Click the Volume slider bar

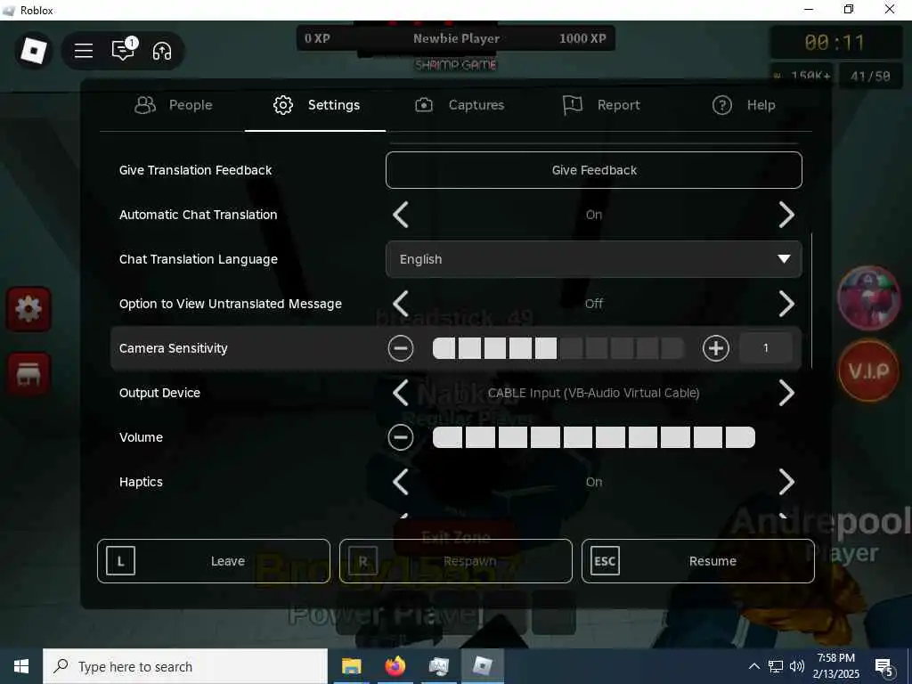(594, 437)
